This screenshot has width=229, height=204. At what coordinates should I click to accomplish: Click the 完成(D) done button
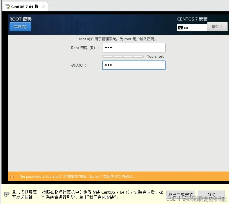point(20,27)
